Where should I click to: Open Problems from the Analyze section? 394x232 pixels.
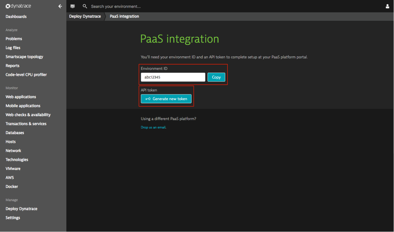(x=14, y=39)
